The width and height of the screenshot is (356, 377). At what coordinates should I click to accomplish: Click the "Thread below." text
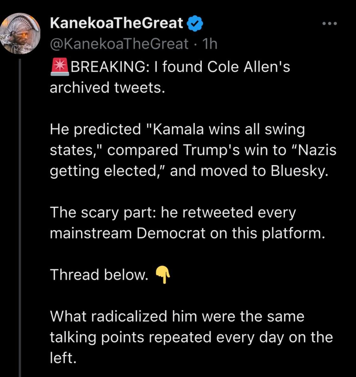point(99,275)
